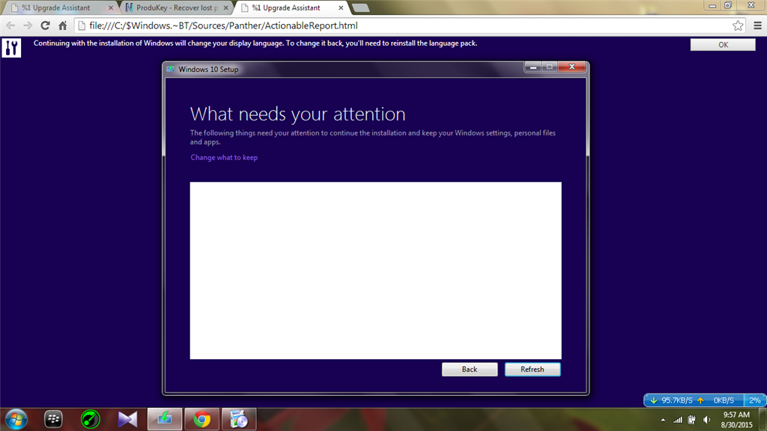Launch the green circular taskbar app
Viewport: 767px width, 431px height.
[x=91, y=419]
